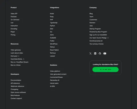This screenshot has width=137, height=109.
Task: Open the LinkedIn social icon
Action: click(95, 53)
